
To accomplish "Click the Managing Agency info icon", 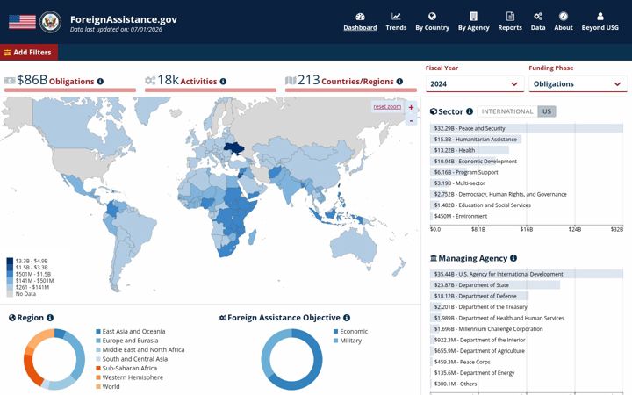I will (513, 258).
